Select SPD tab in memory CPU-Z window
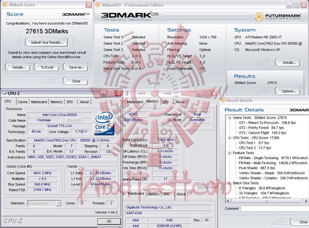The image size is (309, 228). click(165, 102)
